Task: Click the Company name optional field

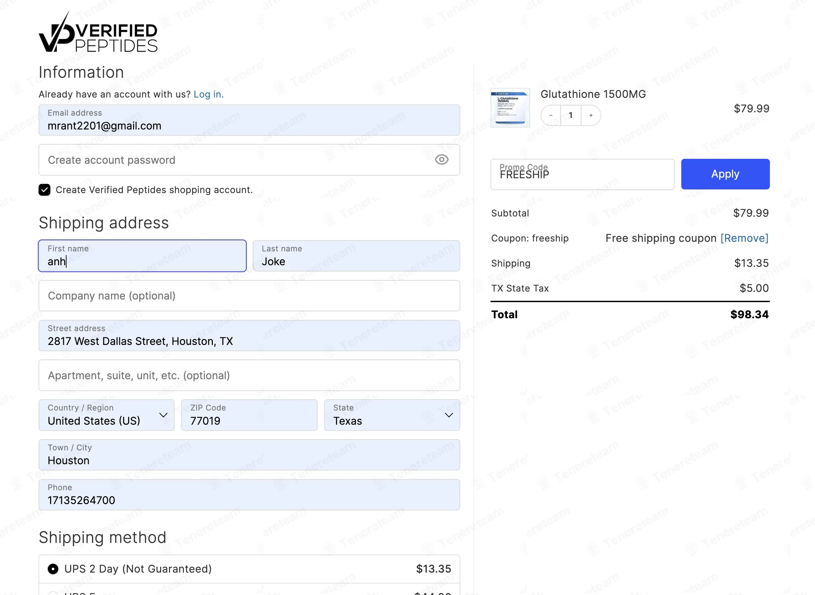Action: point(249,296)
